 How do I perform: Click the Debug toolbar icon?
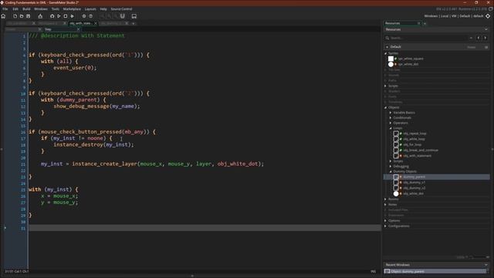coord(52,16)
